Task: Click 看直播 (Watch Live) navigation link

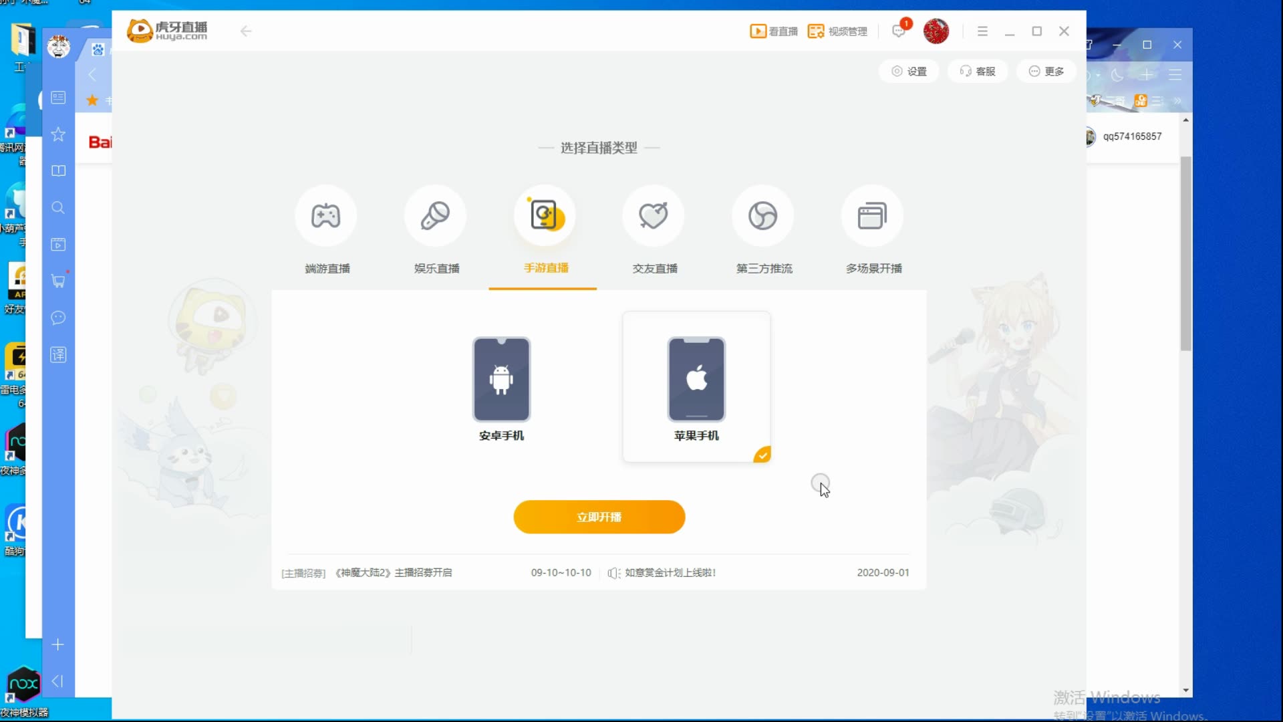Action: (x=774, y=31)
